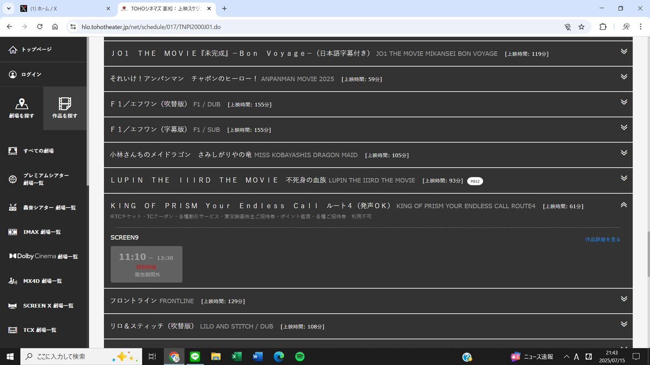Click the KING OF PRISM 上映時間: 61分 text
The width and height of the screenshot is (650, 365).
[x=563, y=207]
